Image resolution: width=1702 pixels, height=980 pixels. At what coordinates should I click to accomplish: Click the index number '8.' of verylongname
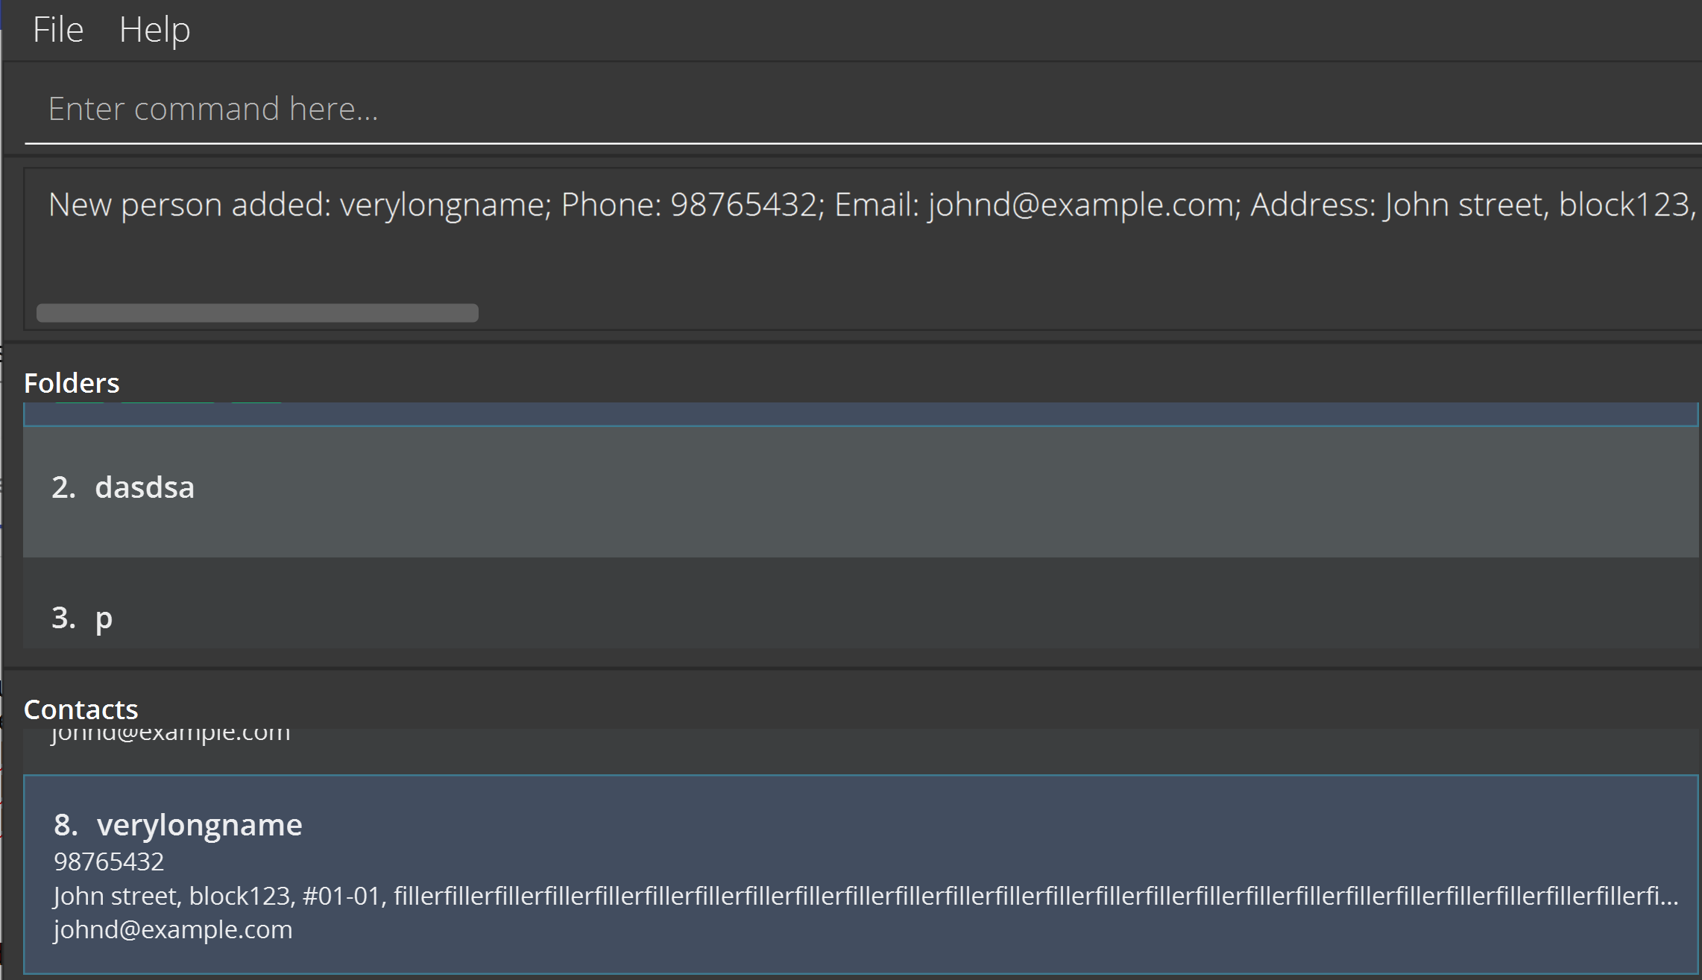click(x=66, y=825)
